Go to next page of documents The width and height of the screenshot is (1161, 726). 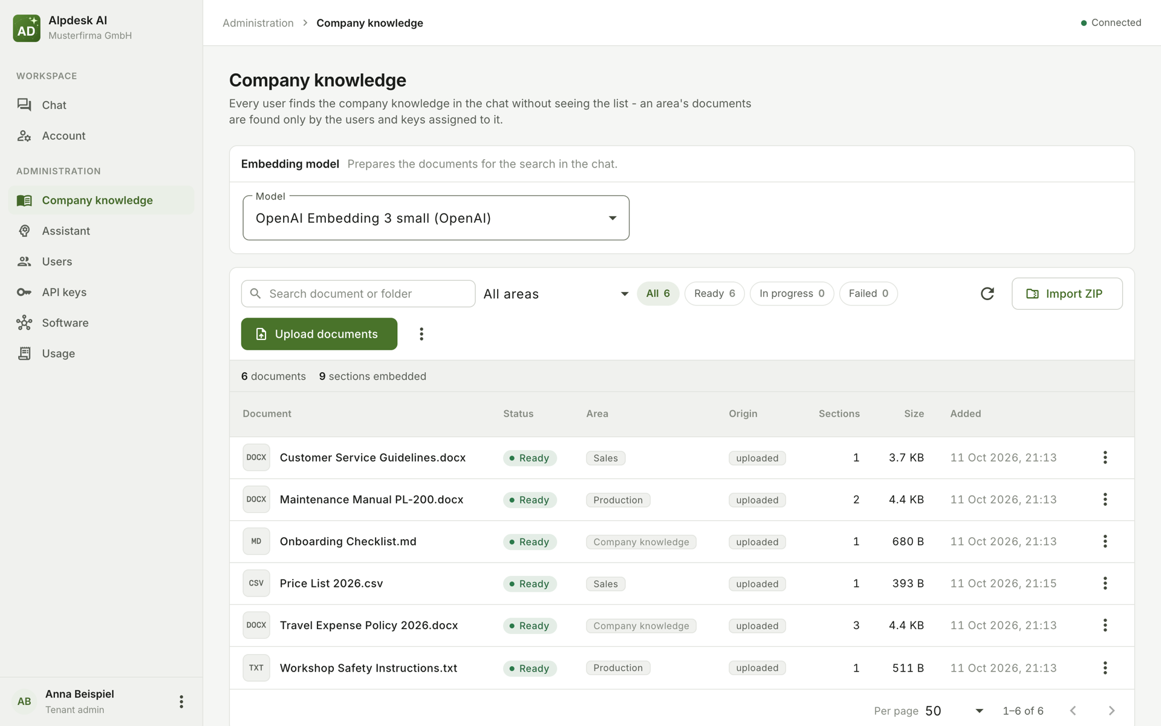click(1111, 711)
